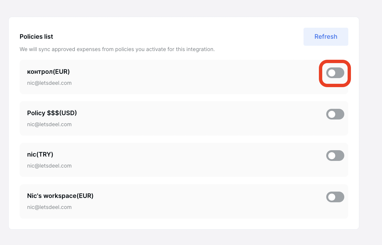Screen dimensions: 382x245
Task: Select the контрол(EUR) policy name
Action: [48, 72]
